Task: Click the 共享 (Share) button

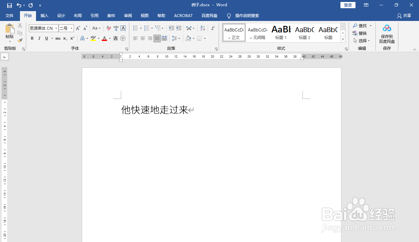Action: click(x=404, y=16)
